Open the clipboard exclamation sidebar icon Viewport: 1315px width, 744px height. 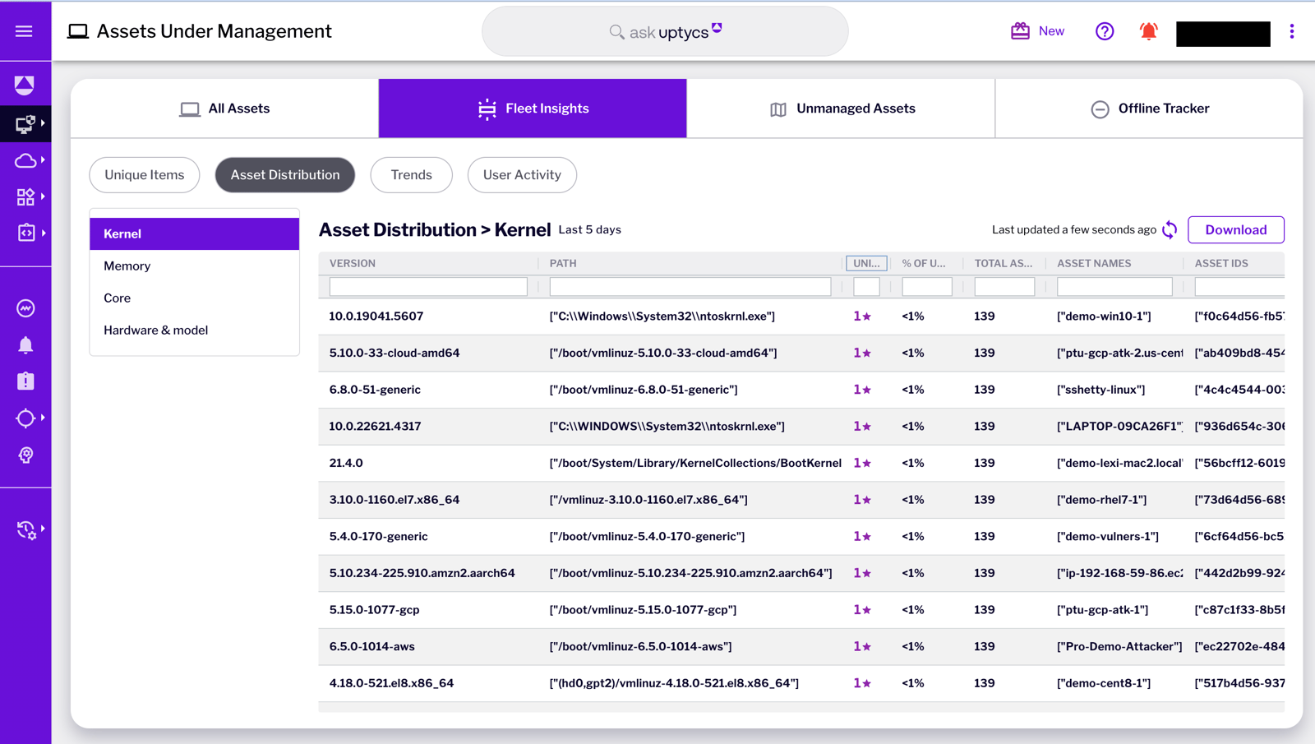25,381
